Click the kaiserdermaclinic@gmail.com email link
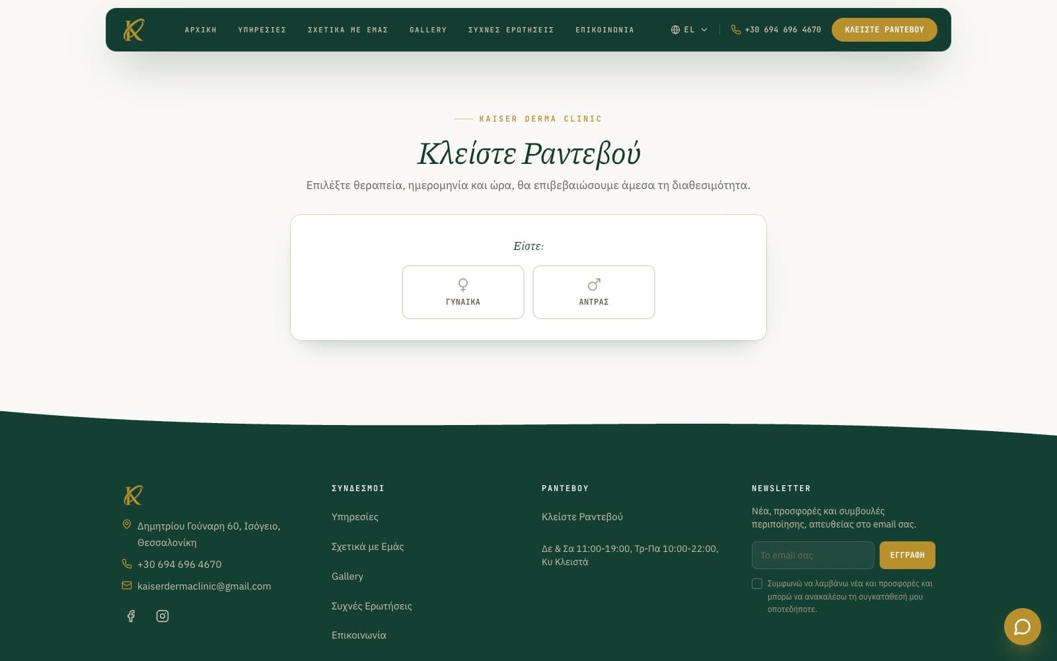Screen dimensions: 1057x661 tap(204, 586)
